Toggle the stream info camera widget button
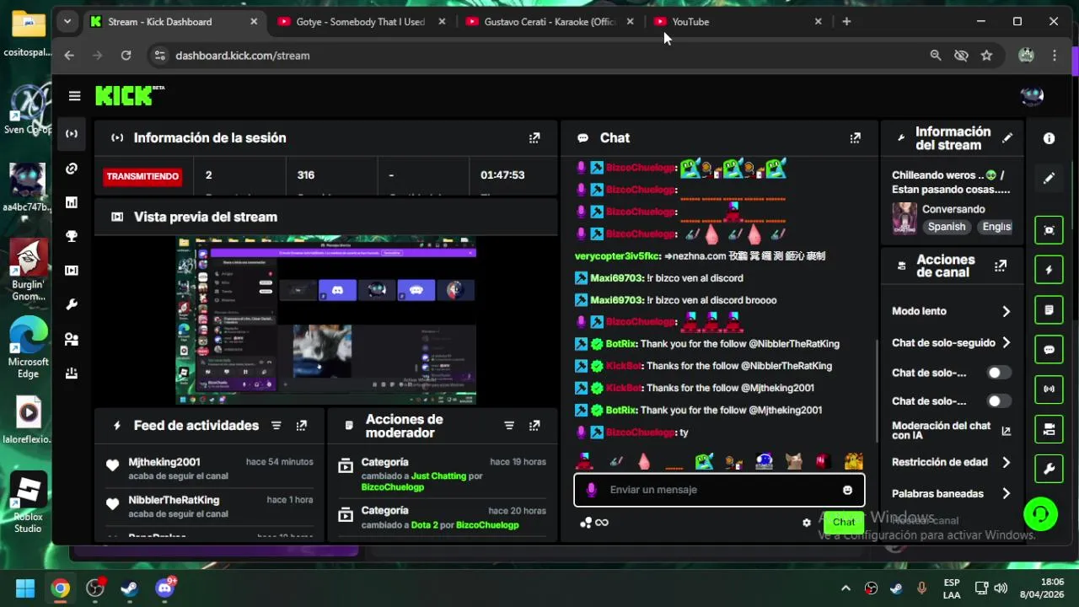This screenshot has width=1079, height=607. coord(1049,429)
